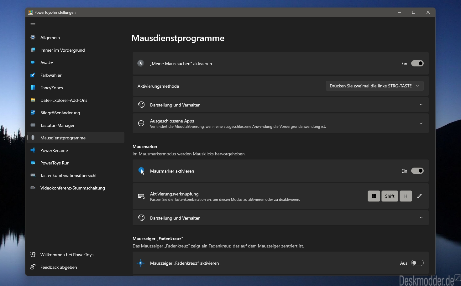Click the Ausgeschlossene Apps minus-circle icon
The image size is (461, 286).
coord(141,123)
